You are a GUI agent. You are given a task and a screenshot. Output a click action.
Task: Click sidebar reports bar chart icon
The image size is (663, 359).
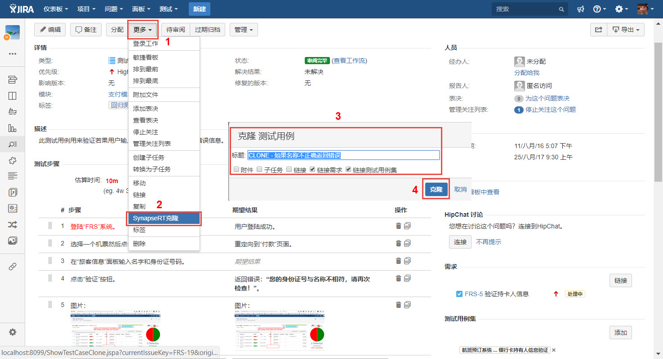[13, 128]
